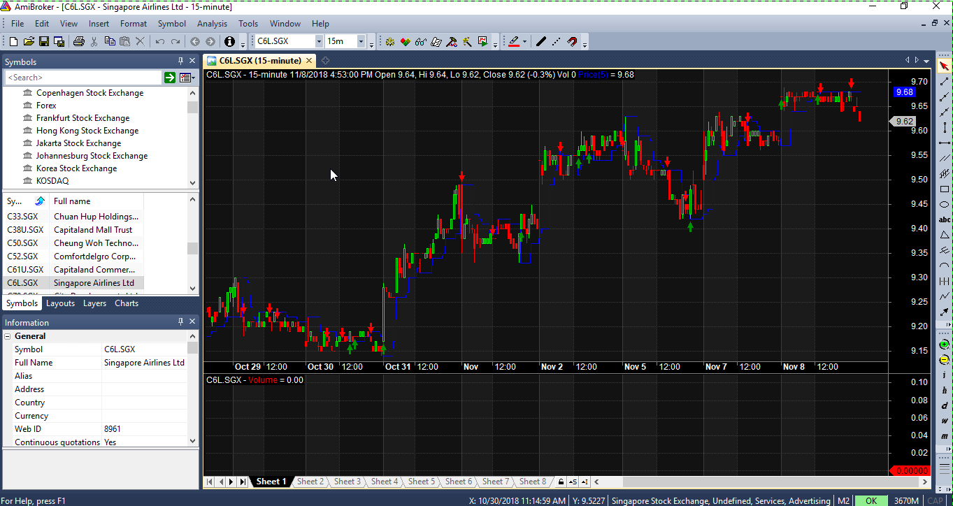
Task: Open the Tools menu
Action: (x=248, y=24)
